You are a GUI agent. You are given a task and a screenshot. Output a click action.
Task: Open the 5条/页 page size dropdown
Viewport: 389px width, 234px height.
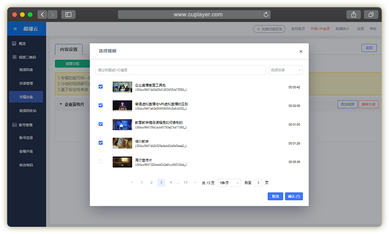pyautogui.click(x=229, y=183)
